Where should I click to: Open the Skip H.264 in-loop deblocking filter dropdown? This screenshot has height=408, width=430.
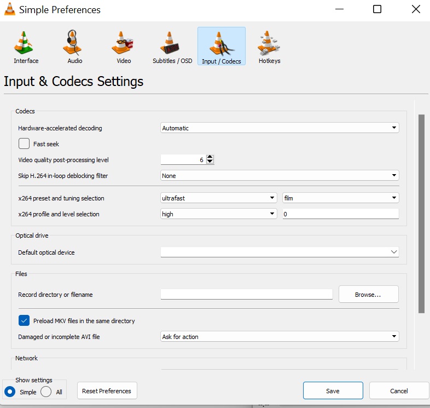click(280, 175)
